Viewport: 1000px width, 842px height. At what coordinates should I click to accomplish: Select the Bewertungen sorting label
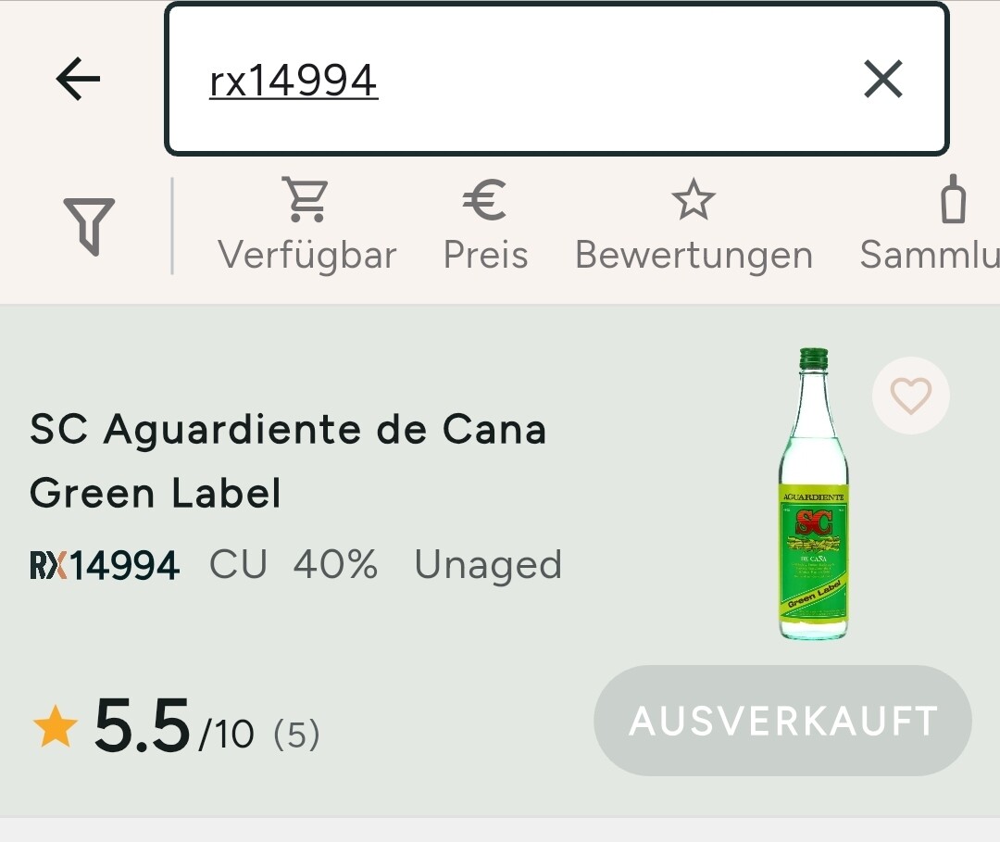click(x=694, y=255)
